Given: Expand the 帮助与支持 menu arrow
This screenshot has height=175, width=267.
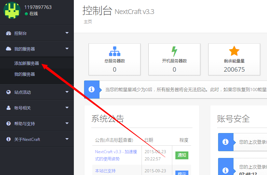Looking at the screenshot, I should click(x=67, y=123).
